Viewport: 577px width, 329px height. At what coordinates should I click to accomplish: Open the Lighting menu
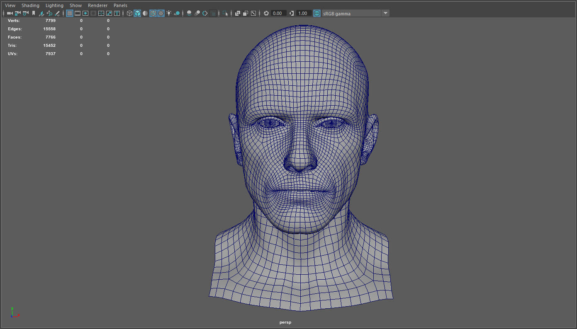pyautogui.click(x=54, y=5)
